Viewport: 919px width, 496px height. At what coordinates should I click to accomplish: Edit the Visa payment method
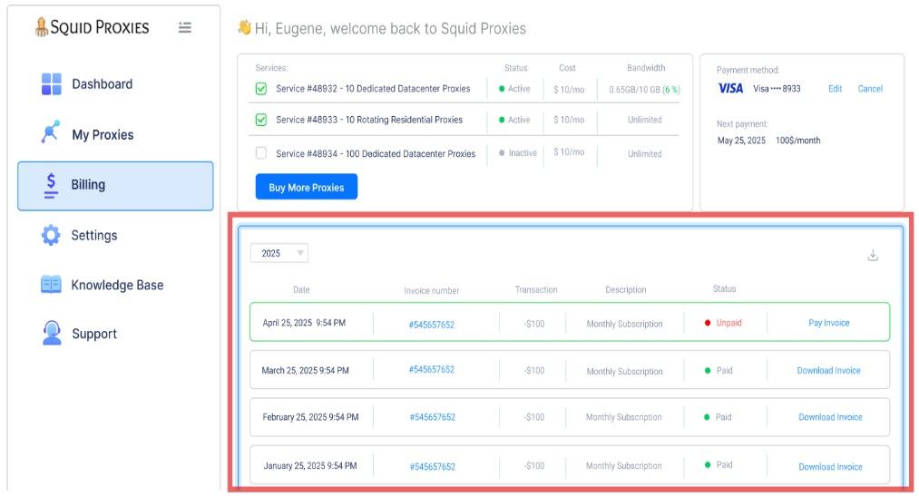click(x=836, y=89)
